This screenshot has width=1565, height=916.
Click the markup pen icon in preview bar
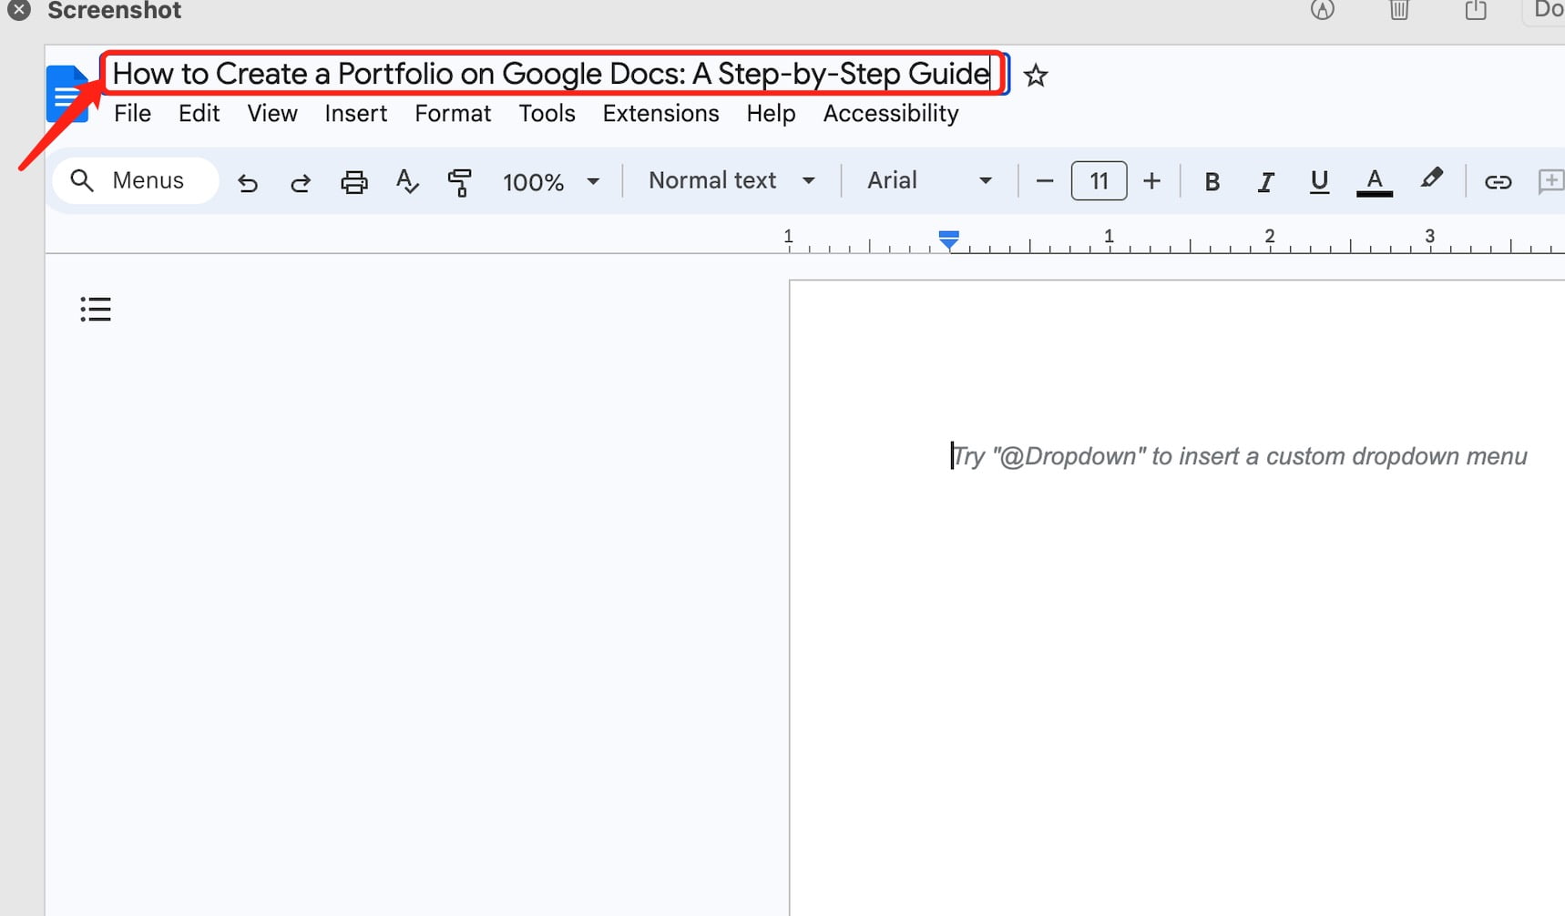click(x=1322, y=10)
